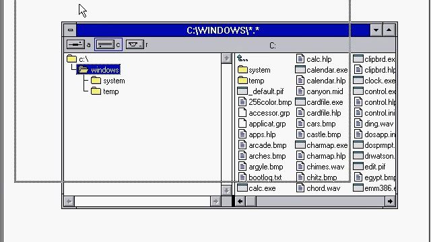Viewport: 431px width, 242px height.
Task: Select the calc.exe program file
Action: (x=257, y=188)
